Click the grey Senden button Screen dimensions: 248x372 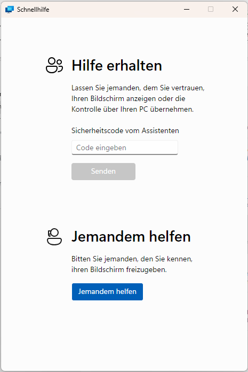pos(103,171)
